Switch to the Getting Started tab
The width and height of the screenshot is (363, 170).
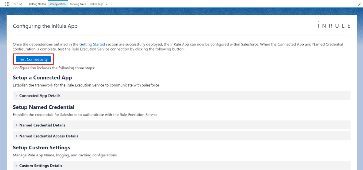tap(37, 4)
